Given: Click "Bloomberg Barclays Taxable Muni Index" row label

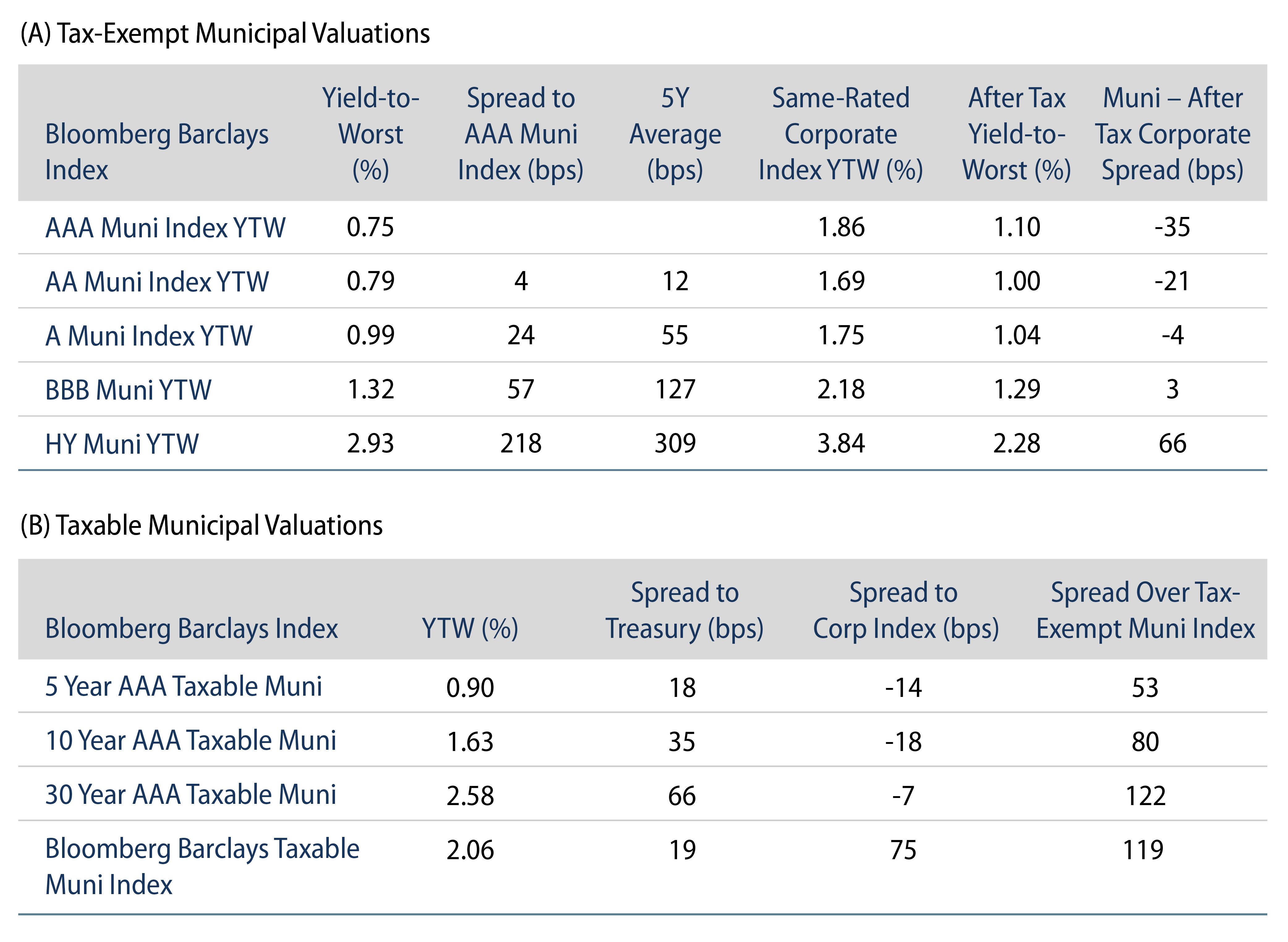Looking at the screenshot, I should 202,866.
